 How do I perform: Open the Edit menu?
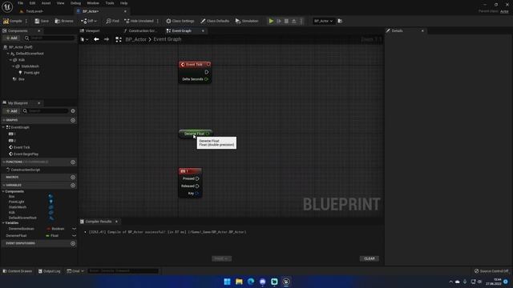click(x=32, y=3)
